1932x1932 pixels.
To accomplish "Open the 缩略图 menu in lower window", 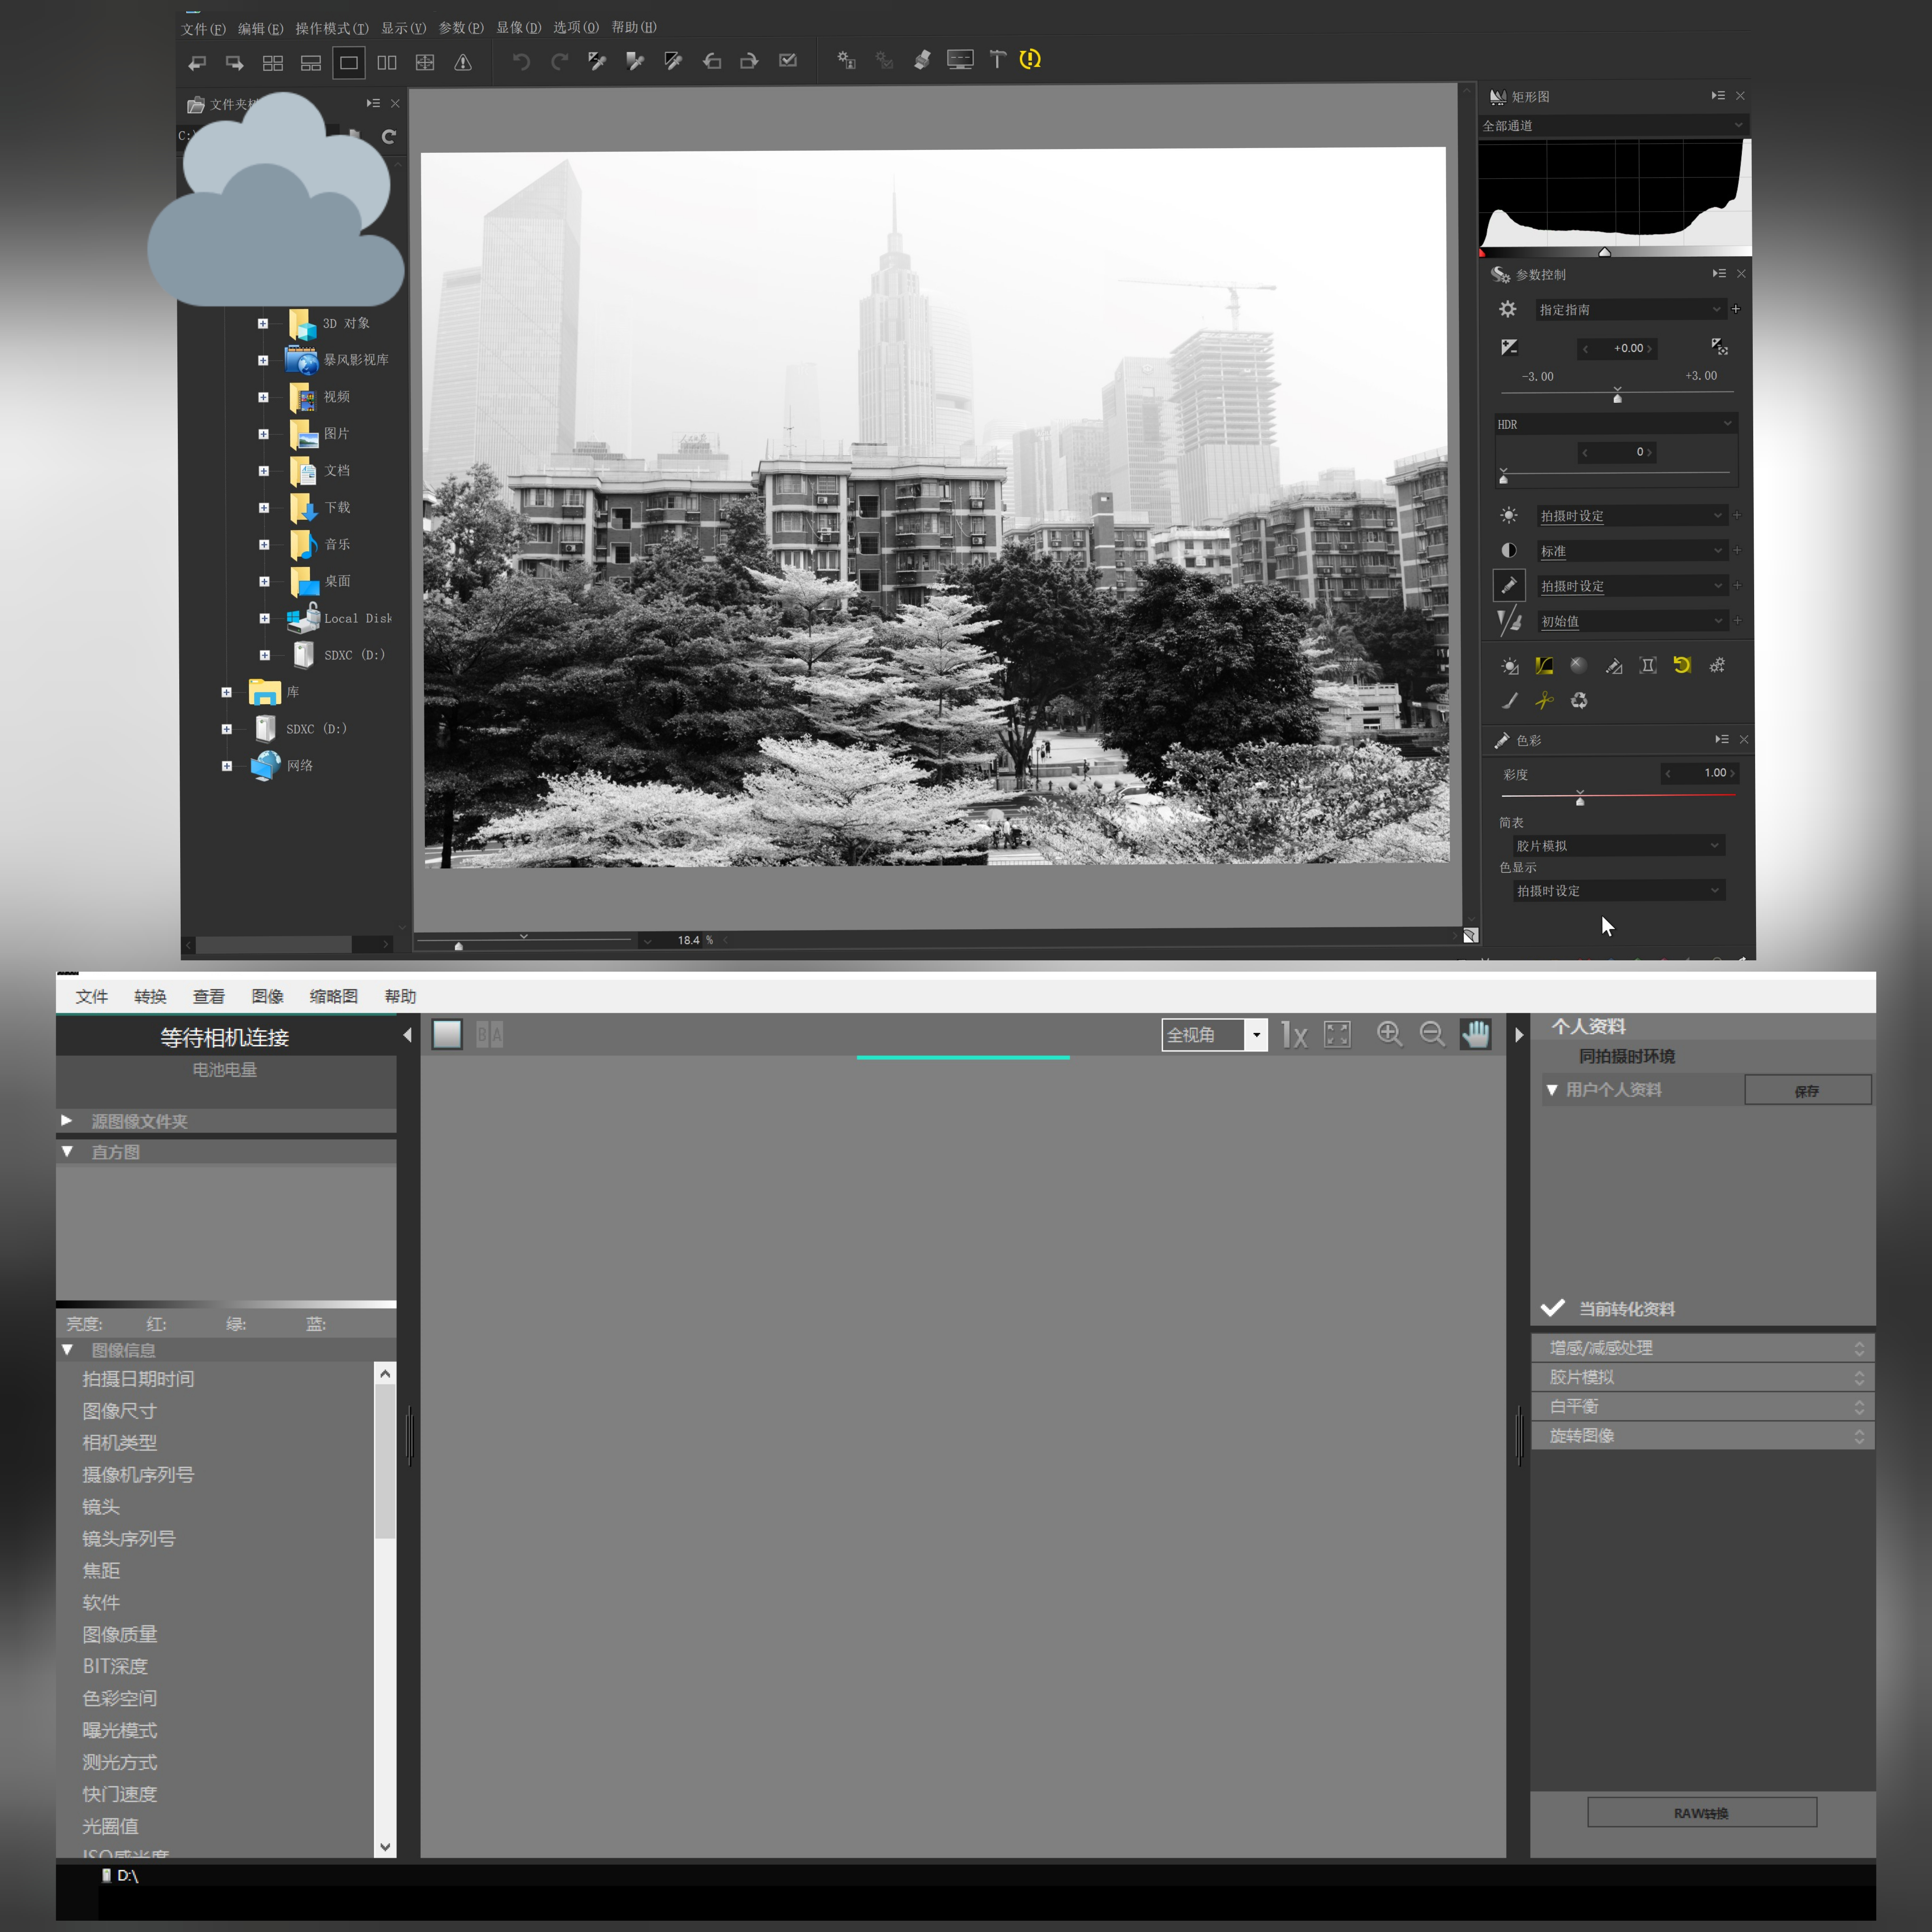I will 333,996.
